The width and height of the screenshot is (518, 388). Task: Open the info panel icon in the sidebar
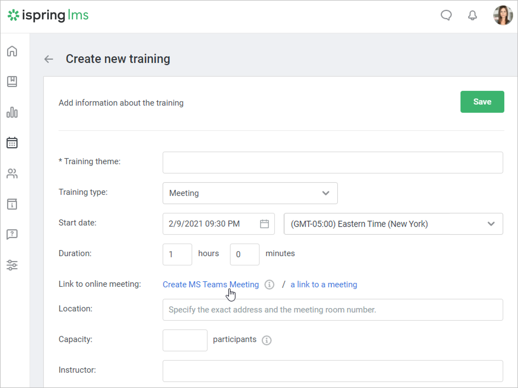click(x=12, y=204)
